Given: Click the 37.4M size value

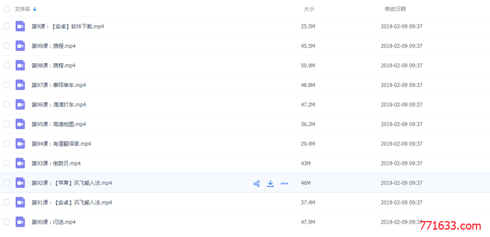Looking at the screenshot, I should [x=308, y=203].
